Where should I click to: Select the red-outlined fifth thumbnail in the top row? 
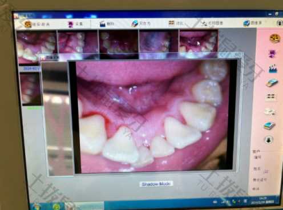click(199, 41)
